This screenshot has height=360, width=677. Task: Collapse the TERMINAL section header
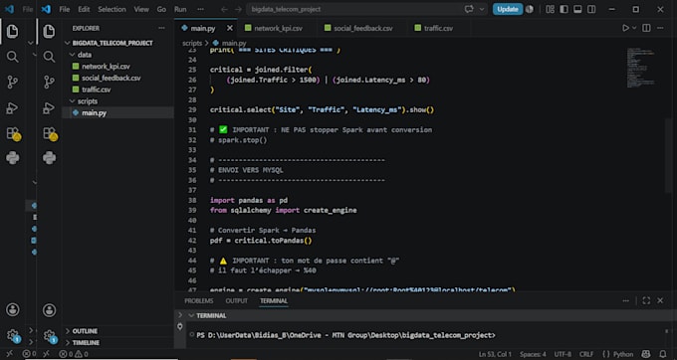click(208, 315)
